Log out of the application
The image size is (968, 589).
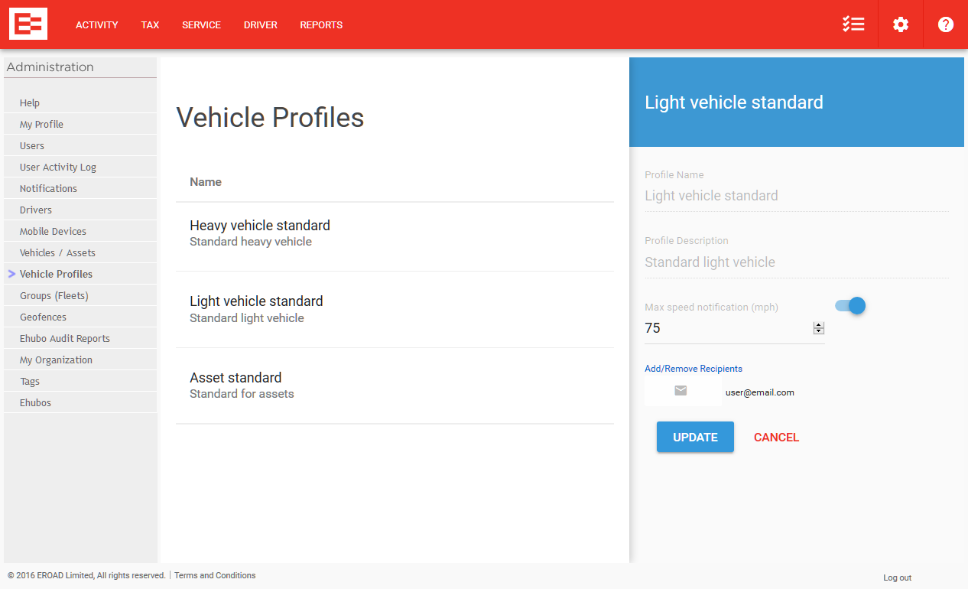tap(896, 578)
